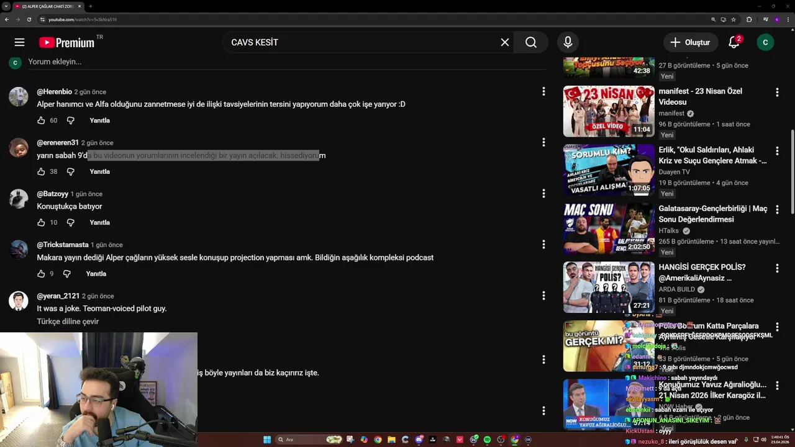Dislike @Trickstamasta's comment
This screenshot has height=447, width=795.
[67, 274]
